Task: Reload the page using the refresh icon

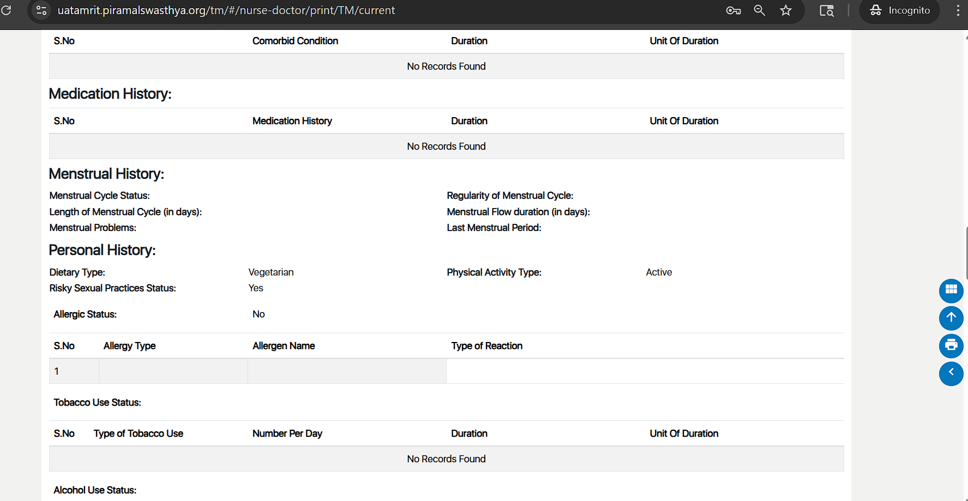Action: [6, 10]
